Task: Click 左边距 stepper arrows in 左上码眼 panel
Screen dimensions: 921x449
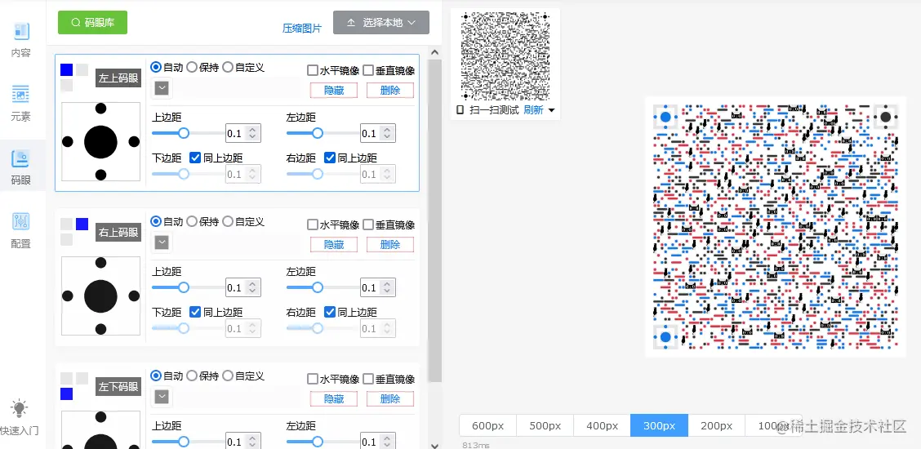Action: [x=386, y=133]
